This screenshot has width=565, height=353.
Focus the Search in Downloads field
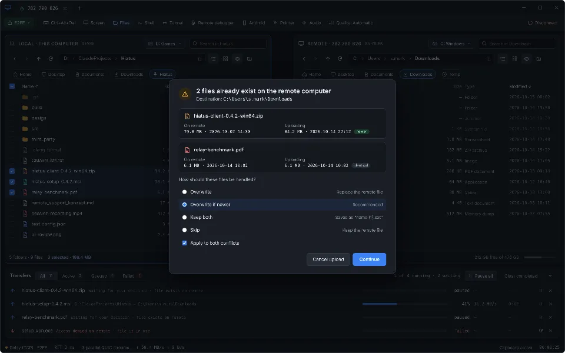click(516, 44)
